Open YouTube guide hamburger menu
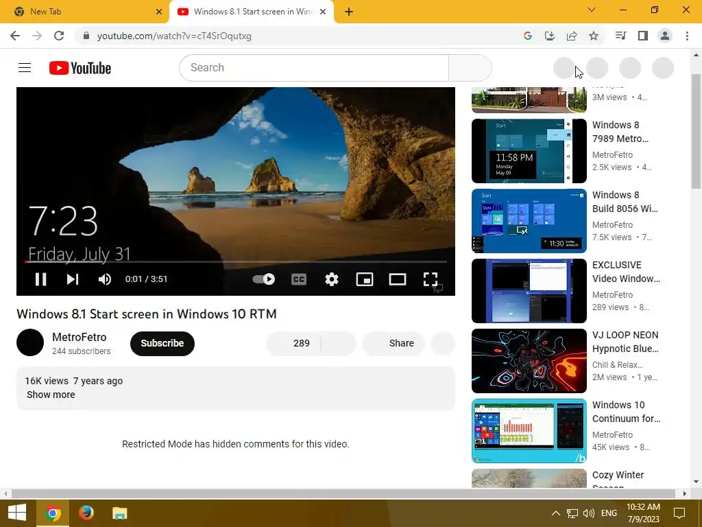The width and height of the screenshot is (702, 527). point(25,68)
